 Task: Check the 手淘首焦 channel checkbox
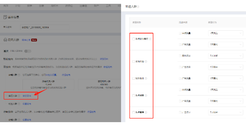(134, 112)
